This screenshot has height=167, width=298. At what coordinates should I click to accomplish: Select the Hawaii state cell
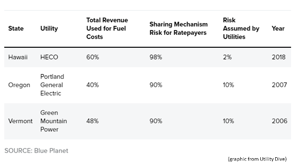(18, 57)
